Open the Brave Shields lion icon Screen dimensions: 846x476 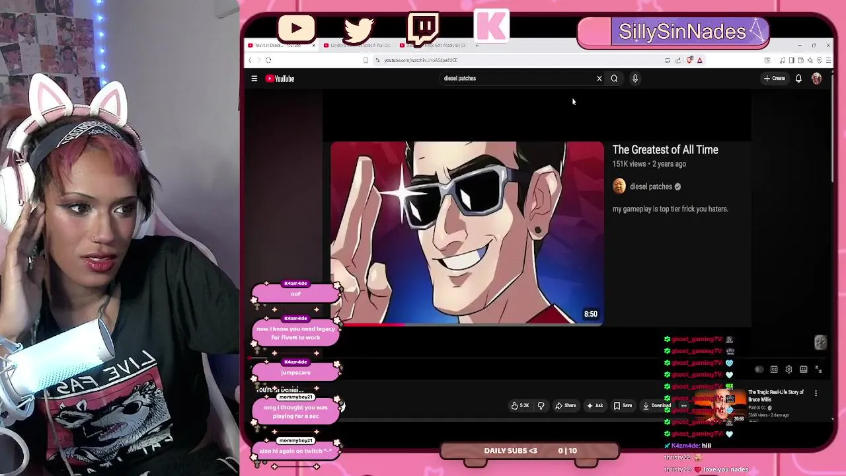[x=689, y=60]
